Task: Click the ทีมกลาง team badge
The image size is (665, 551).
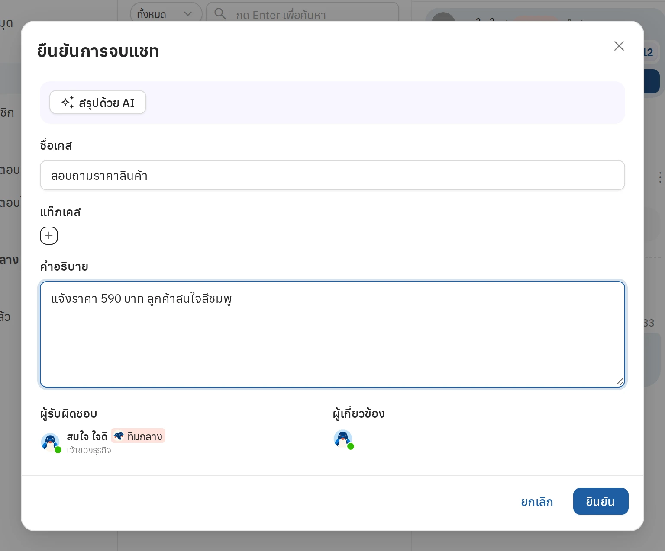Action: pos(138,436)
